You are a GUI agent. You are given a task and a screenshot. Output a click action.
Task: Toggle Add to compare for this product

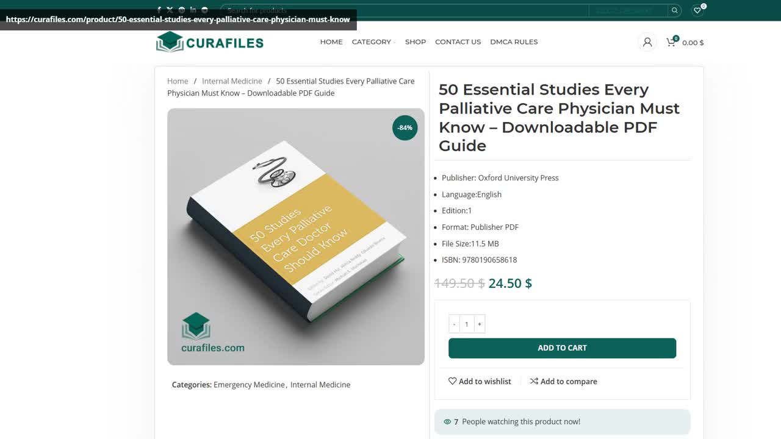point(563,381)
